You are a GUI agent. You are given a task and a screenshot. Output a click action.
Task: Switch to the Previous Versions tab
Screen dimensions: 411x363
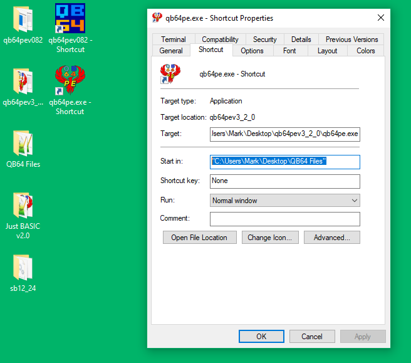pyautogui.click(x=351, y=39)
